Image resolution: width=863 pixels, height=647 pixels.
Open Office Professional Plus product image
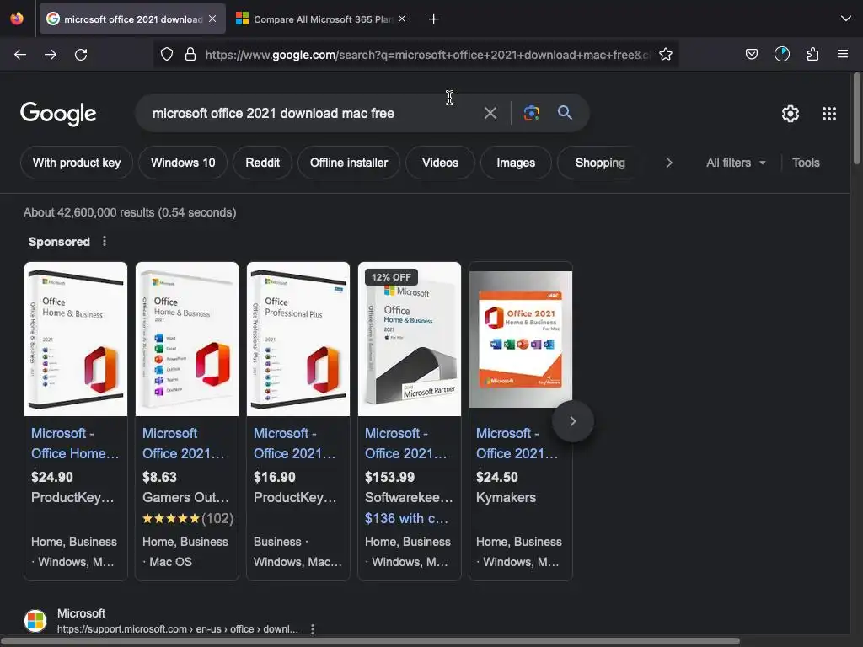click(x=298, y=339)
